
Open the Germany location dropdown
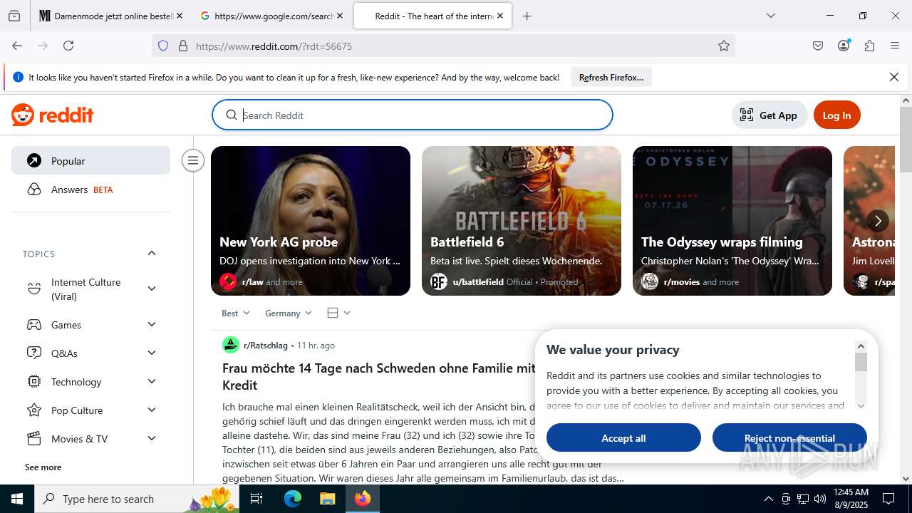pos(289,313)
